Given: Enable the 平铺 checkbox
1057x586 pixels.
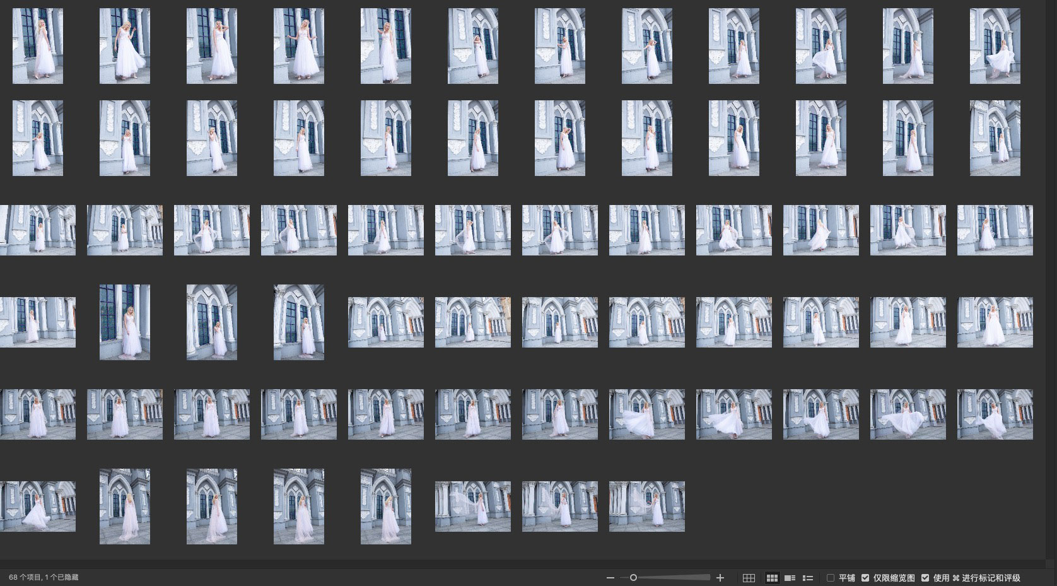Looking at the screenshot, I should (x=831, y=578).
